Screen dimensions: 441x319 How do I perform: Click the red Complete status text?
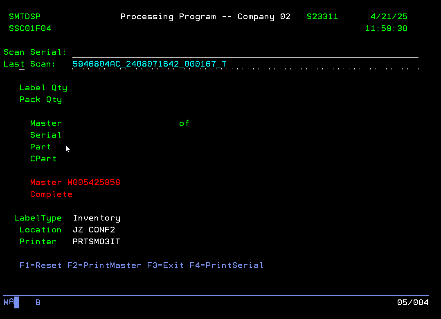click(51, 194)
